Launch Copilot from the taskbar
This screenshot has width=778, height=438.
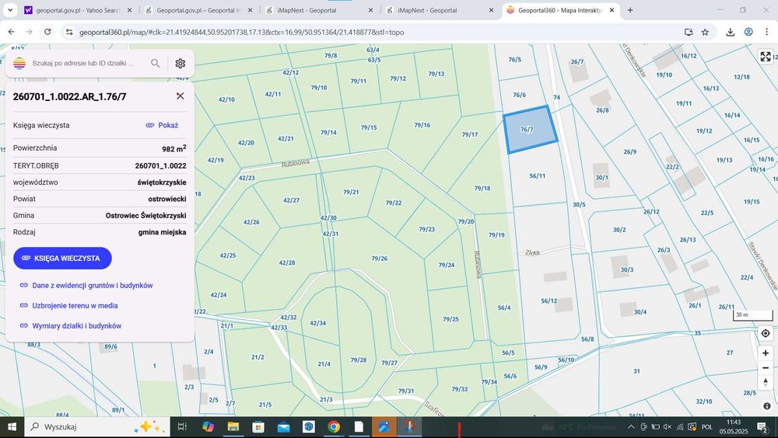click(208, 426)
